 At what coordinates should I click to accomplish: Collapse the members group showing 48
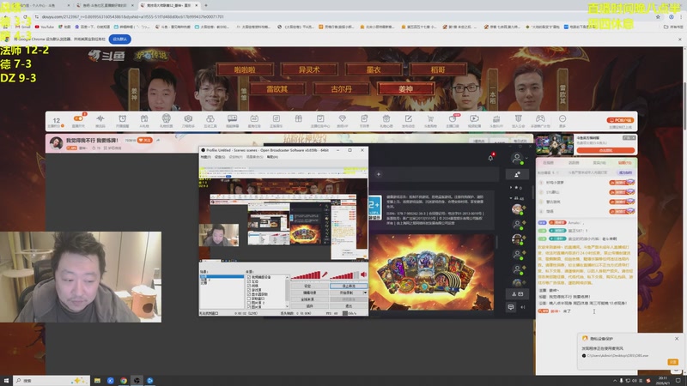pos(510,198)
